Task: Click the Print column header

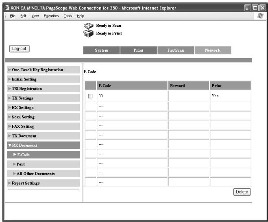Action: click(231, 86)
